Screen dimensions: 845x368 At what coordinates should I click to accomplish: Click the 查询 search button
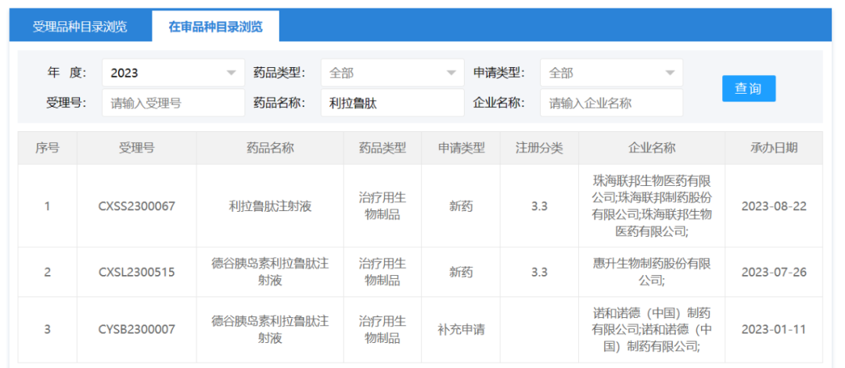pyautogui.click(x=748, y=88)
